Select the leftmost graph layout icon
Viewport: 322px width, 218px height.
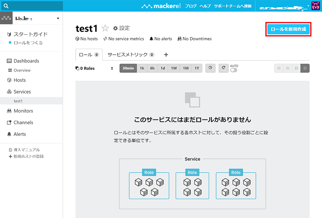click(279, 68)
